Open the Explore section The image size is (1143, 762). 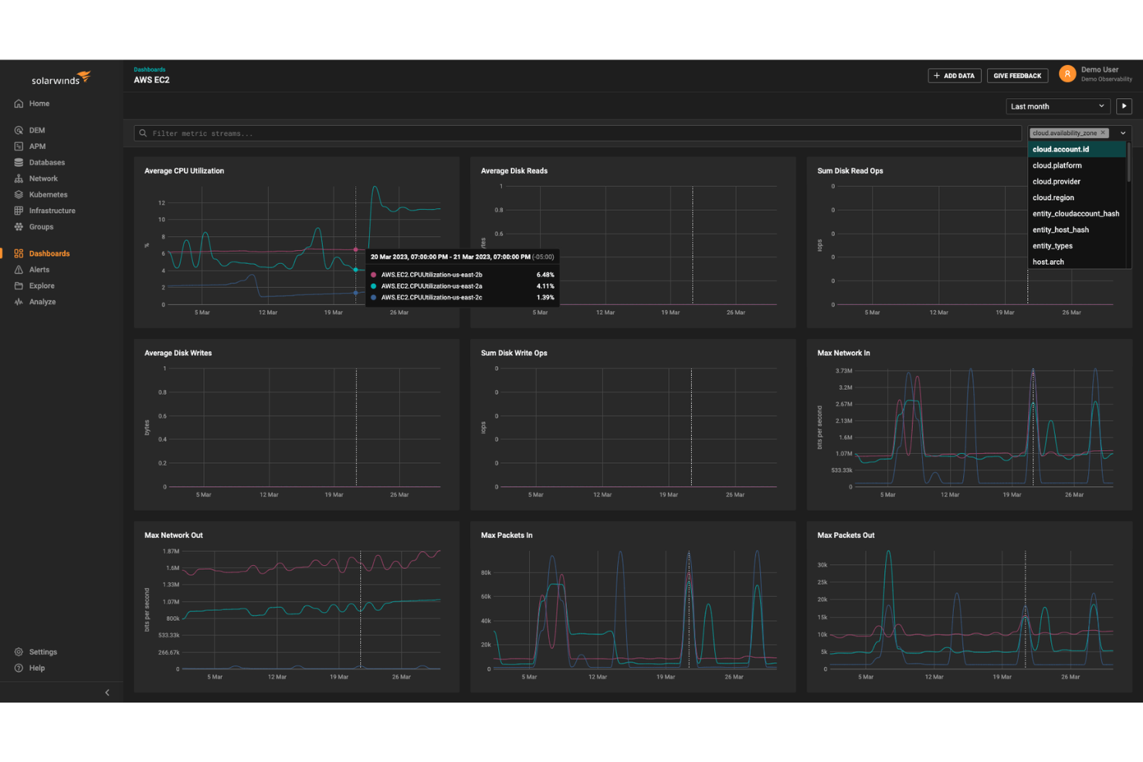(40, 285)
